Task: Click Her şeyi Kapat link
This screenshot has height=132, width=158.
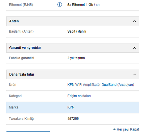Action: coord(128,129)
